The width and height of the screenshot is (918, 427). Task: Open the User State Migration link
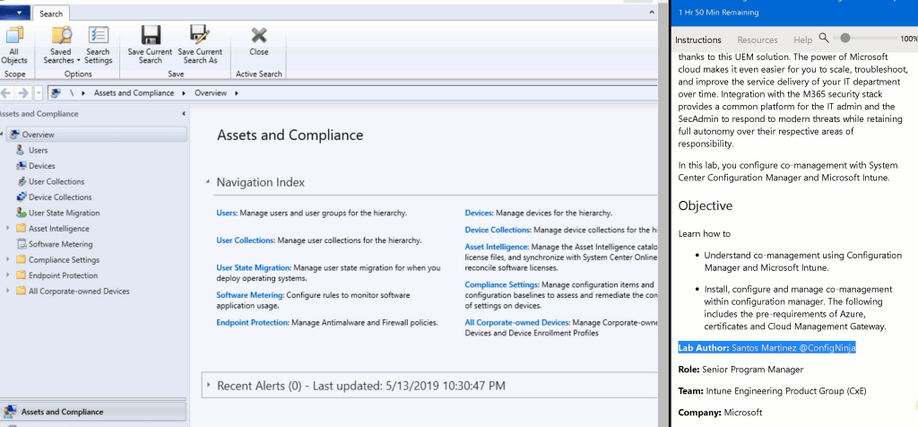pyautogui.click(x=253, y=267)
